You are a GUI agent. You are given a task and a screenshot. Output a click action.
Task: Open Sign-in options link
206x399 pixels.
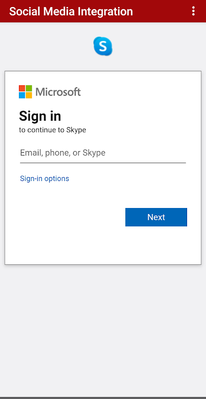coord(44,179)
